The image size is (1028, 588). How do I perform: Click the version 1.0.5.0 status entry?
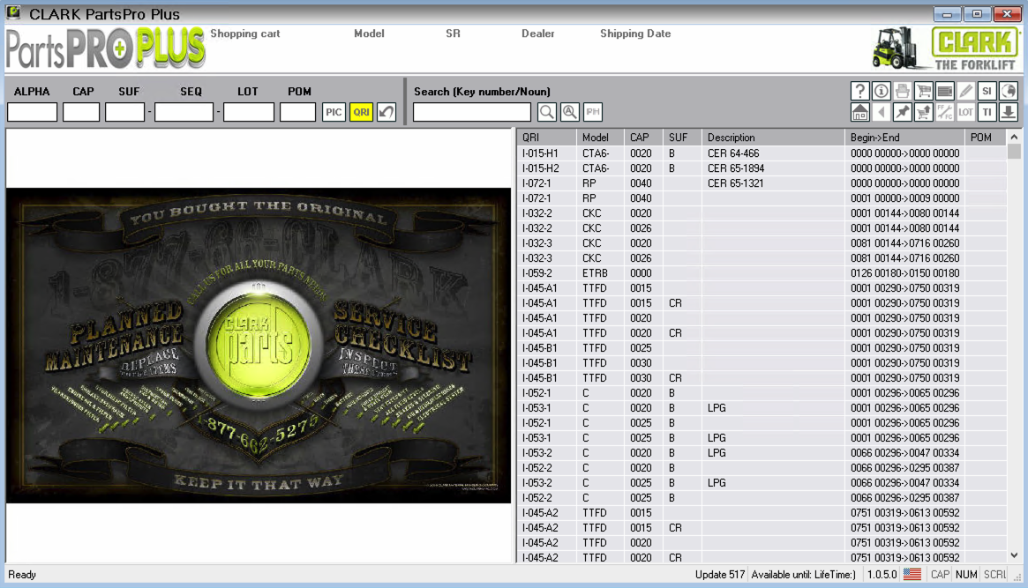(882, 574)
